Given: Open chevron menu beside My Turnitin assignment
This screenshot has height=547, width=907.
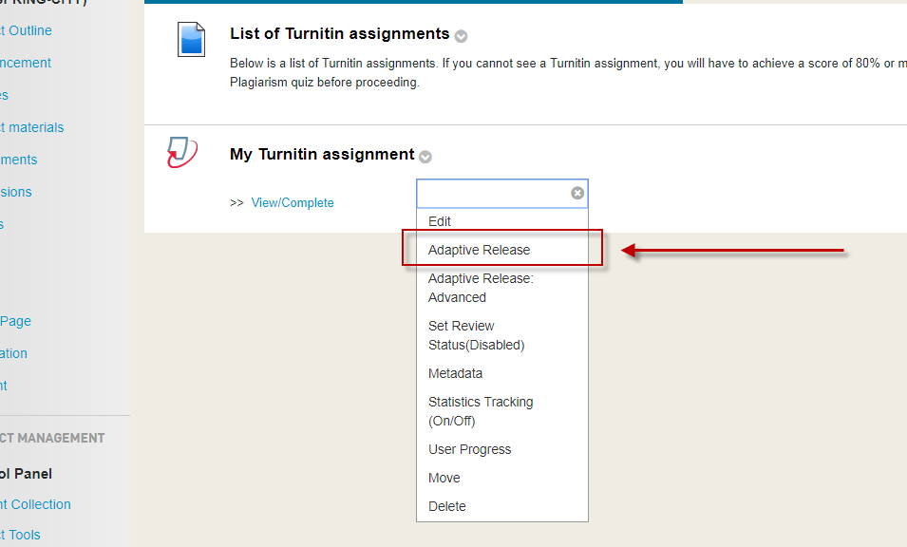Looking at the screenshot, I should [425, 157].
